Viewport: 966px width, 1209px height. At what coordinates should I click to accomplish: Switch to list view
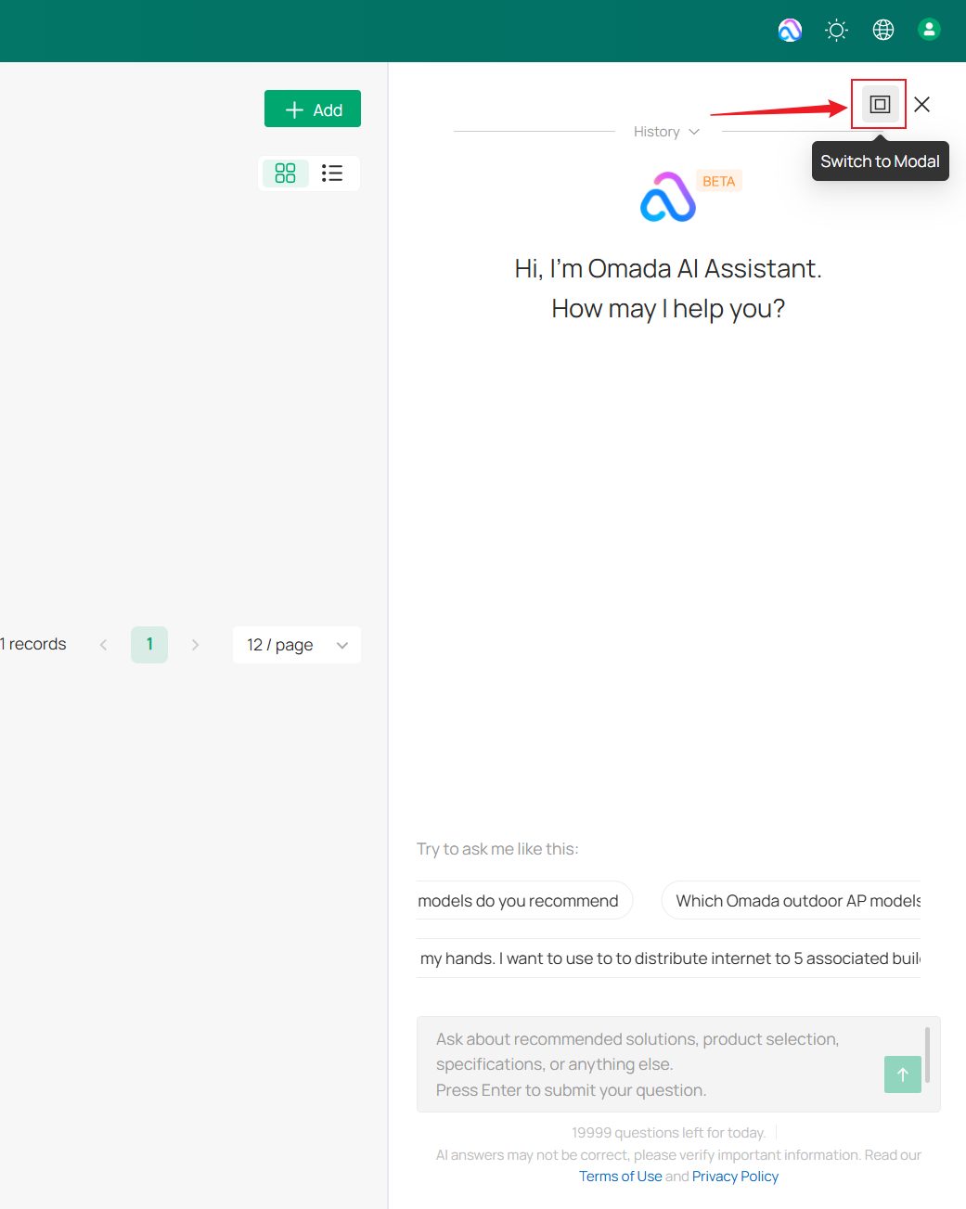pos(332,174)
